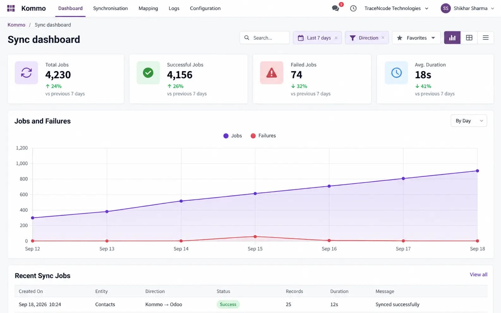501x313 pixels.
Task: Toggle the Failures series in legend
Action: click(x=263, y=136)
